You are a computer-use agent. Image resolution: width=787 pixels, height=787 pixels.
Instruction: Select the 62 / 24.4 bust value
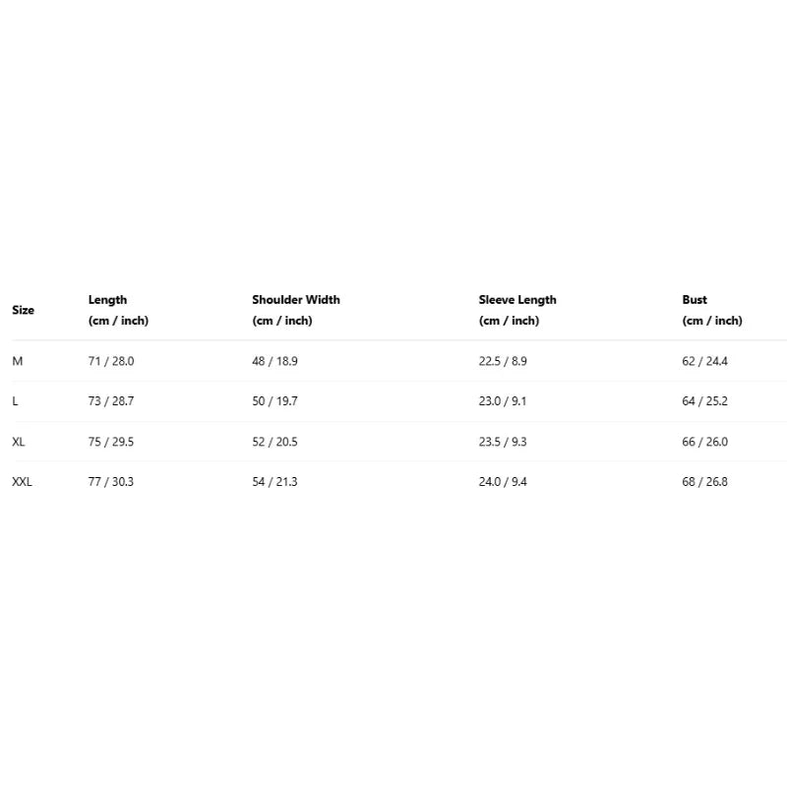pos(704,361)
